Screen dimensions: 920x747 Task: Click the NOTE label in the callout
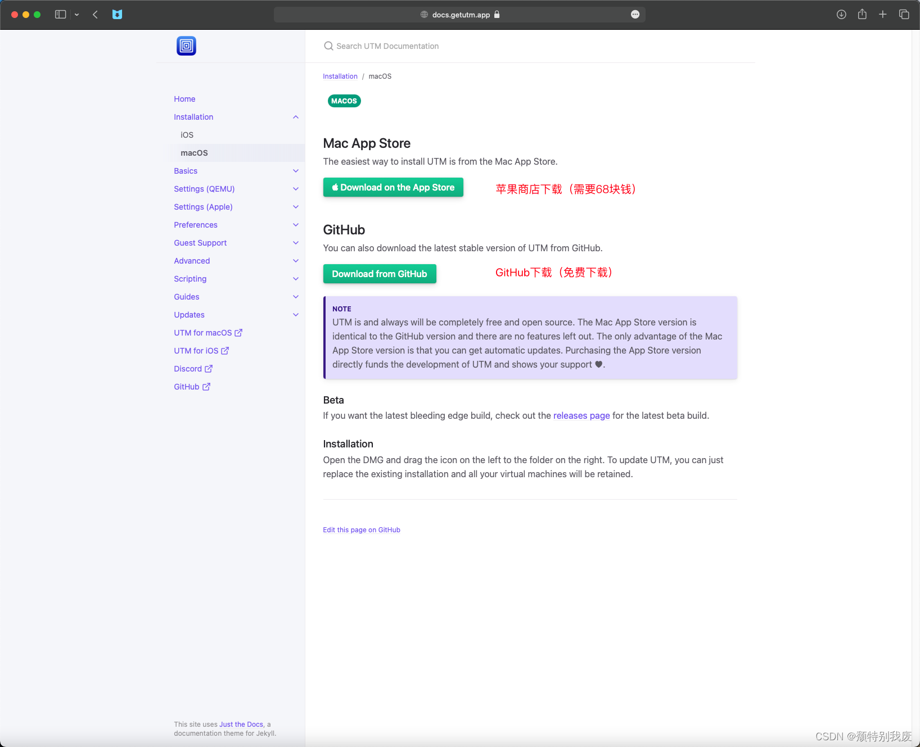tap(342, 309)
